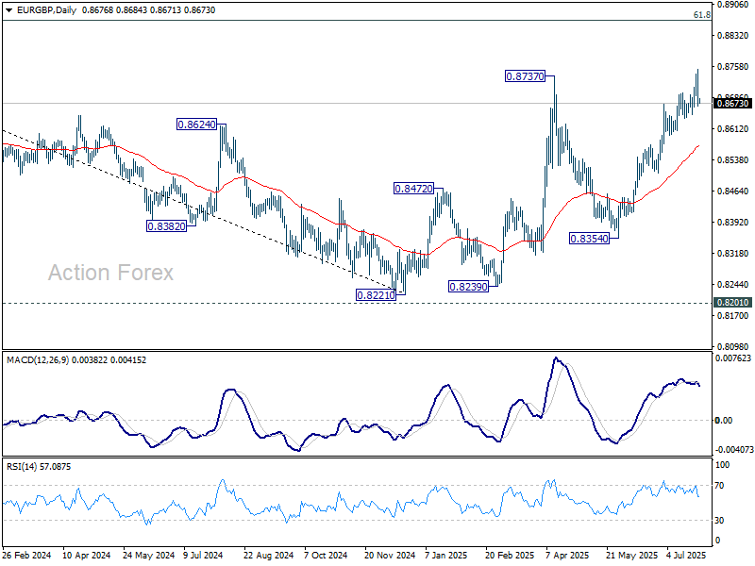Select the 0.84720 price annotation
755x566 pixels.
pyautogui.click(x=412, y=189)
